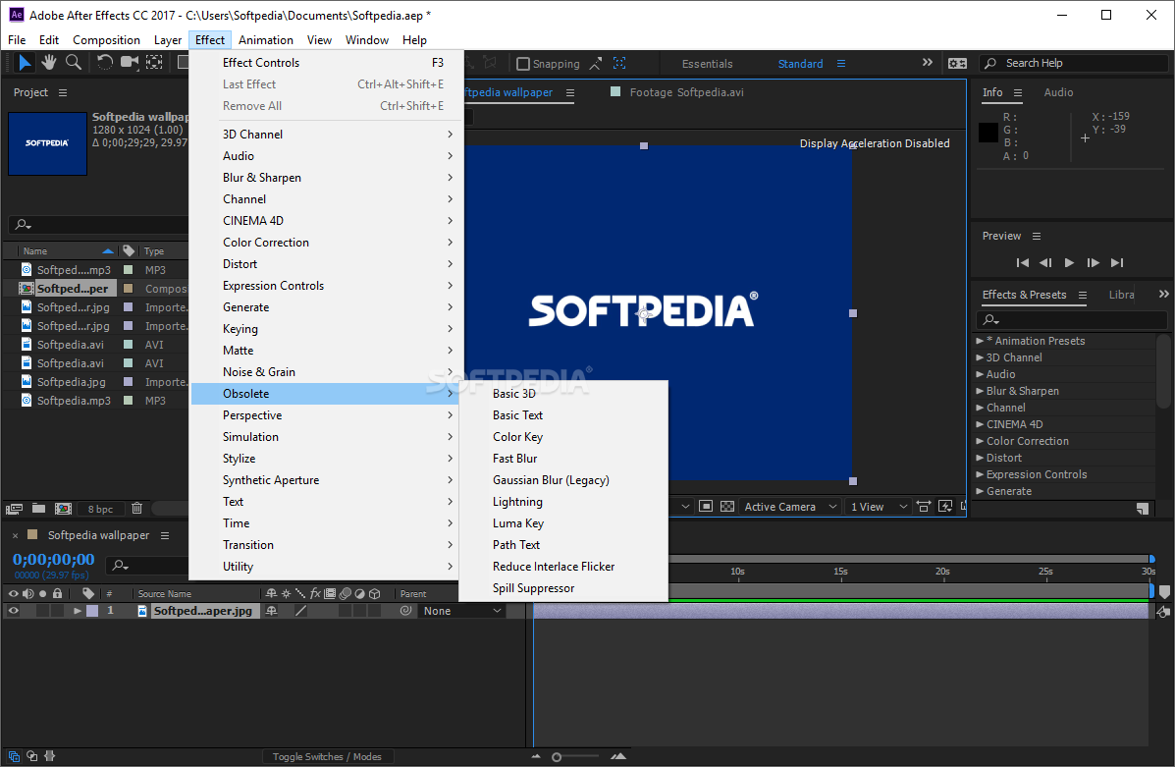Click the current time 0;00;00;00 display
This screenshot has width=1175, height=767.
coord(53,560)
